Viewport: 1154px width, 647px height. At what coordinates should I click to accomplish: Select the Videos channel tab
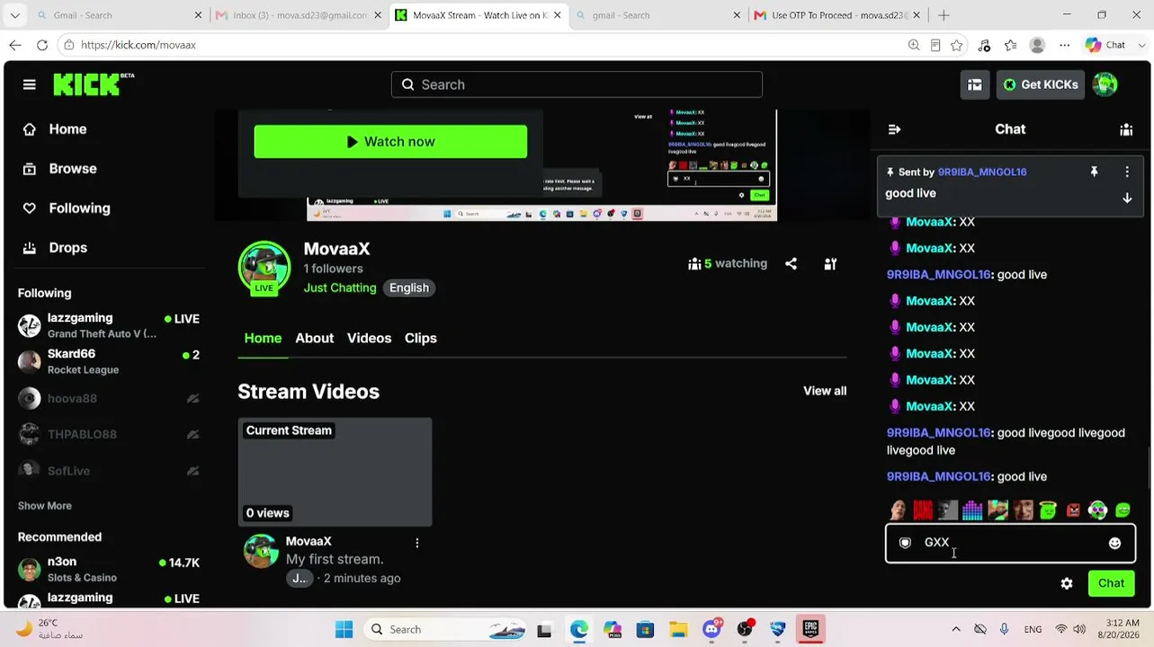(369, 338)
